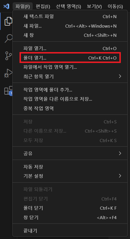
Task: Open the Extensions blocks icon
Action: [x=8, y=91]
